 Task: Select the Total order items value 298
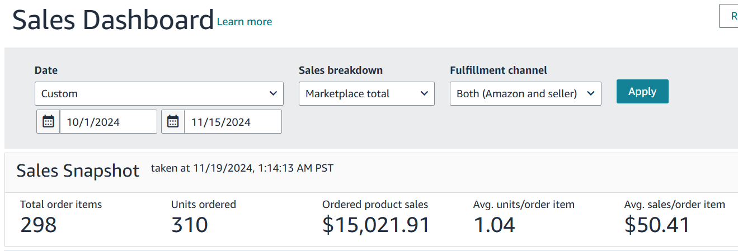[39, 225]
